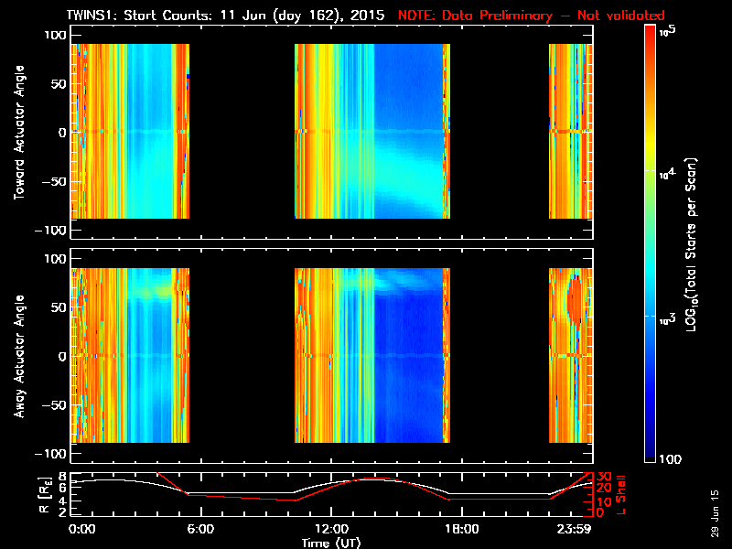Click the 100 tick of the Toward panel
This screenshot has width=732, height=549.
[x=55, y=35]
